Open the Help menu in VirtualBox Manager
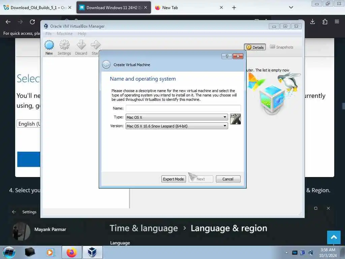This screenshot has height=259, width=345. coord(82,34)
